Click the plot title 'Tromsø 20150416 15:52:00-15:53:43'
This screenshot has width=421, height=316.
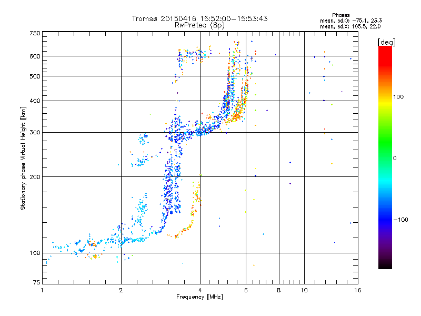point(200,18)
